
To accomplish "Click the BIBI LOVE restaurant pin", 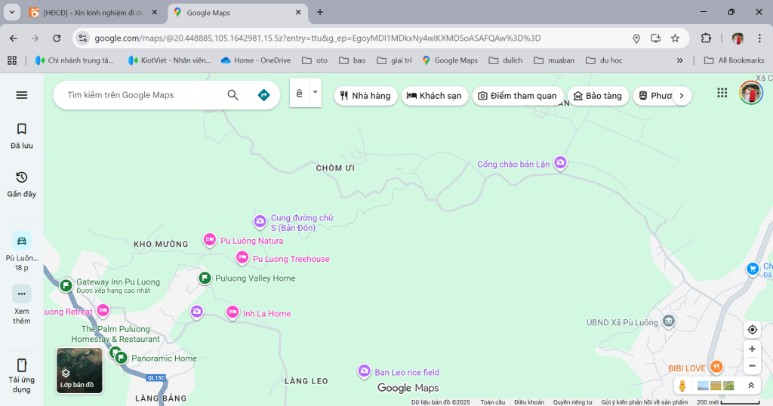I will click(716, 367).
